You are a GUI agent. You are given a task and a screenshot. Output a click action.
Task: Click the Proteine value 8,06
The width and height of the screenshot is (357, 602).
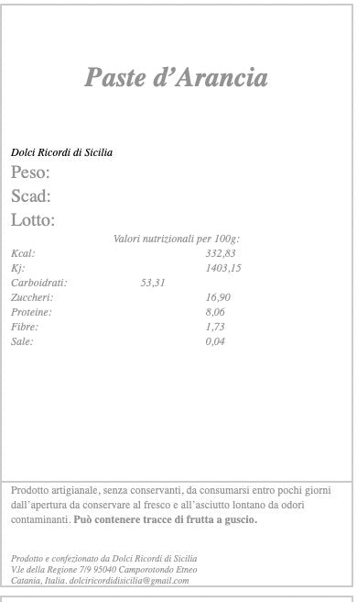coord(215,312)
